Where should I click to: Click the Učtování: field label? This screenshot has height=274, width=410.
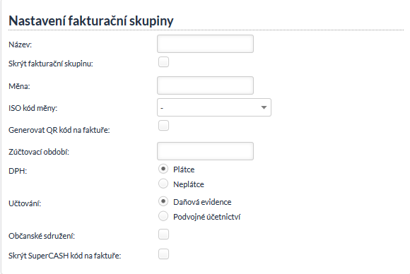[25, 203]
